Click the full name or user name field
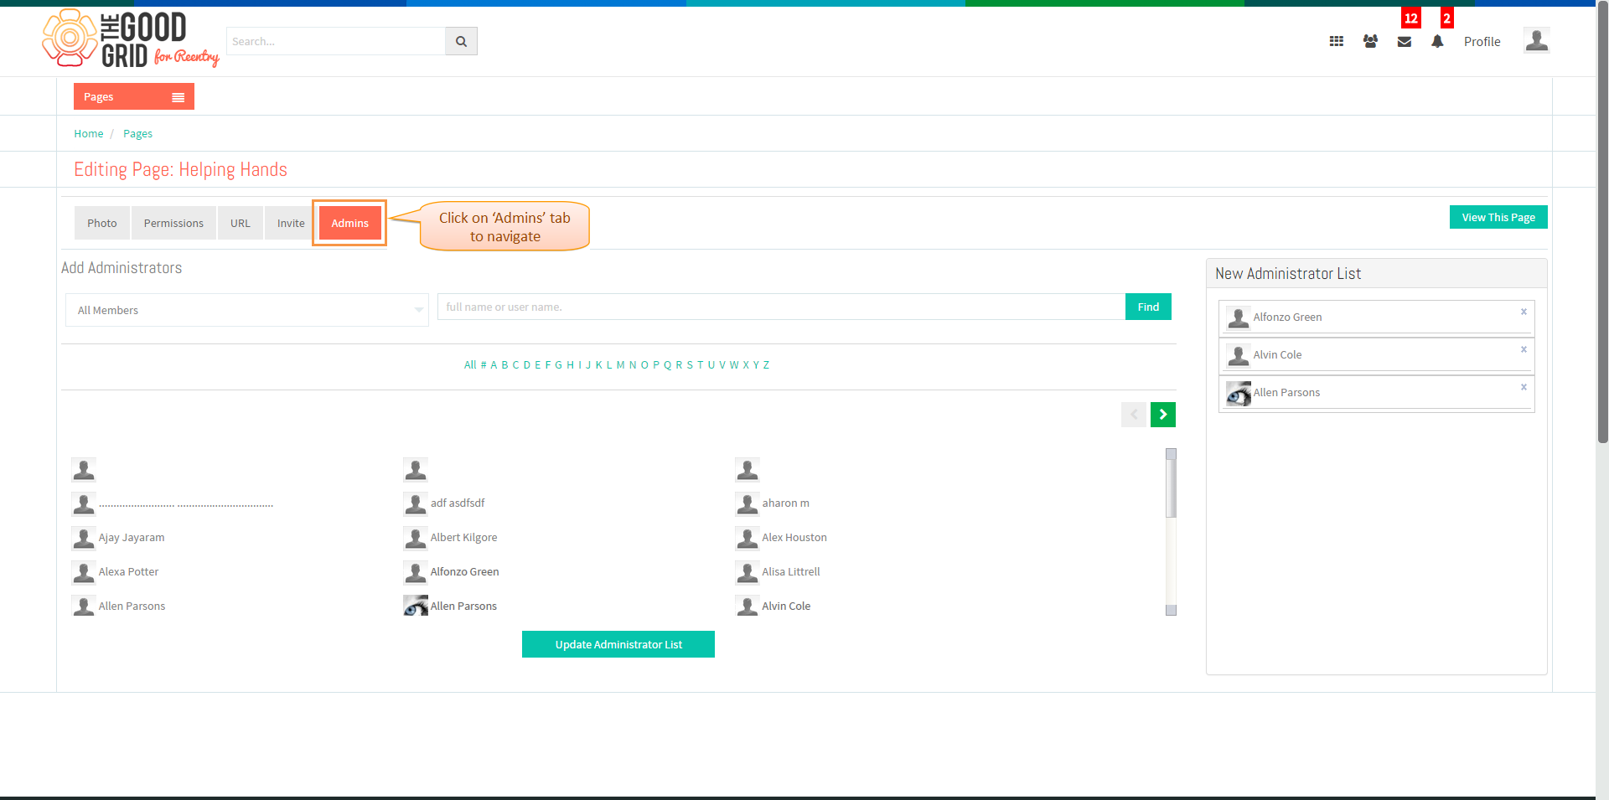Image resolution: width=1609 pixels, height=800 pixels. click(x=781, y=307)
